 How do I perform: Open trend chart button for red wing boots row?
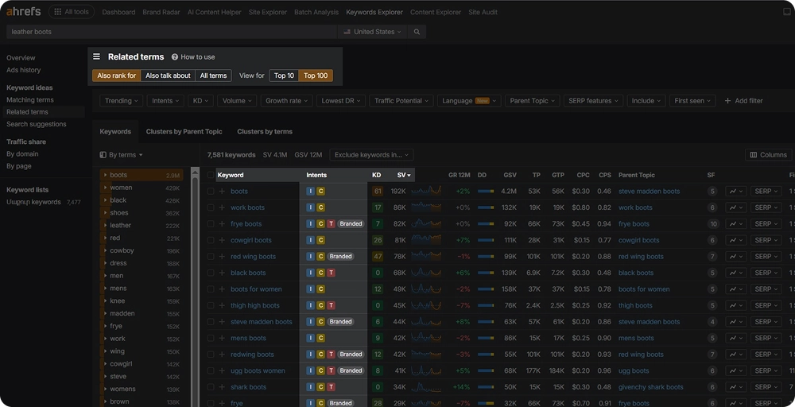click(x=735, y=257)
